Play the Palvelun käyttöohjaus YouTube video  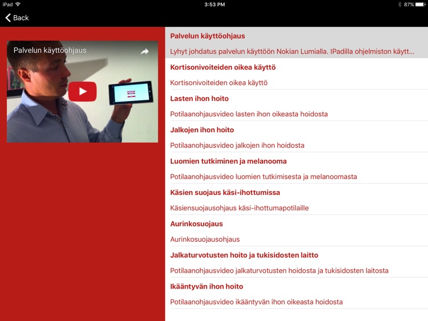tap(82, 91)
